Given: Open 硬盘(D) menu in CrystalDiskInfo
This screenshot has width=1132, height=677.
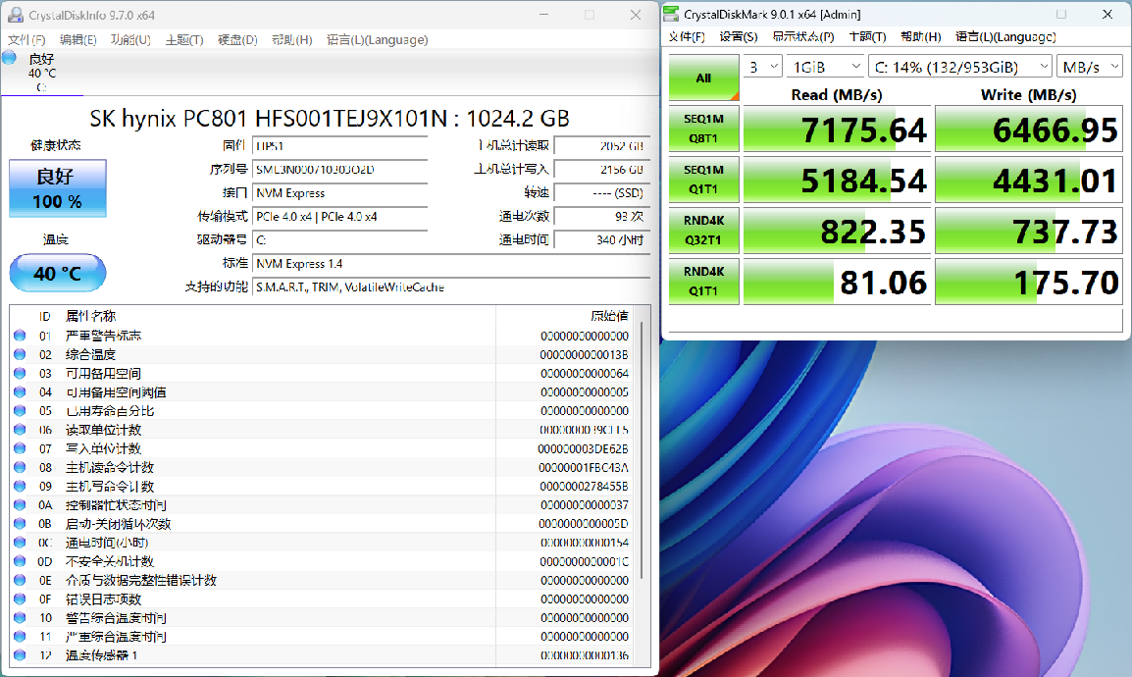Looking at the screenshot, I should pos(237,39).
